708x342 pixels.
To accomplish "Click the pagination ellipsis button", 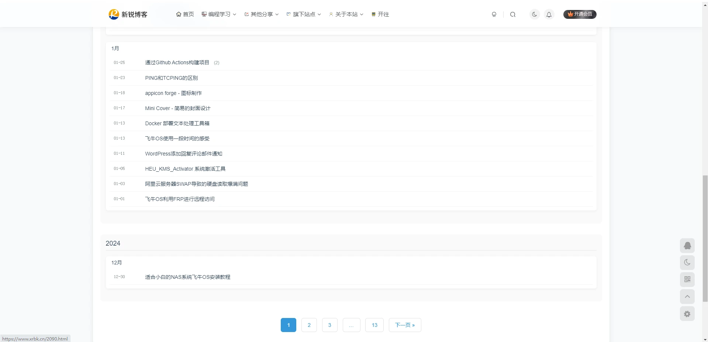I will click(351, 325).
